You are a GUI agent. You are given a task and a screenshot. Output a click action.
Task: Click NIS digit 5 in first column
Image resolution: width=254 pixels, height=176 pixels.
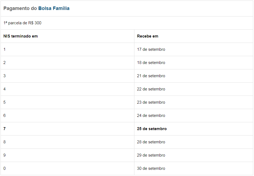(x=67, y=102)
